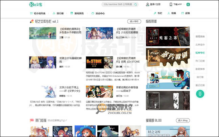The width and height of the screenshot is (219, 137).
Task: Open the 特典 nav item
Action: tap(174, 13)
